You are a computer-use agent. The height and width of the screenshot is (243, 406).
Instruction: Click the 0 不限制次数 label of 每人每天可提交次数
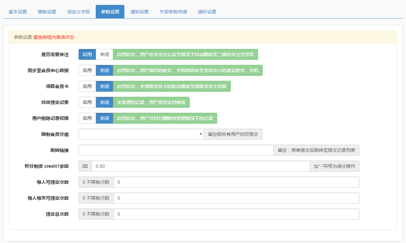click(x=96, y=198)
